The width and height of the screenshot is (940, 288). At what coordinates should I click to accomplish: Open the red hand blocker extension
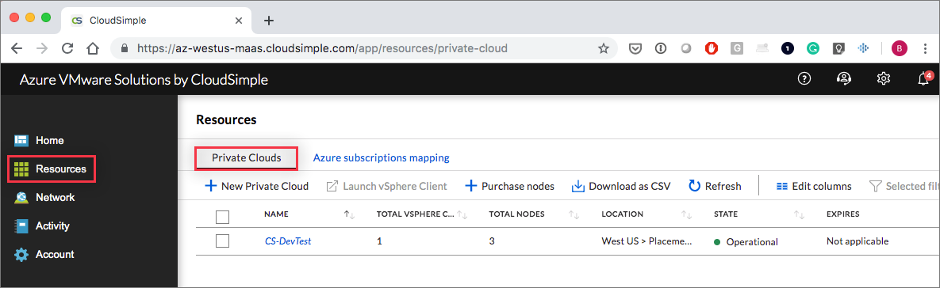(x=712, y=48)
